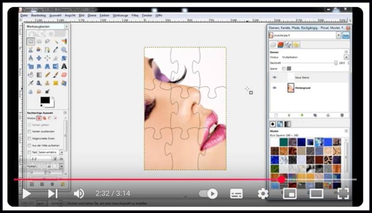This screenshot has height=213, width=372.
Task: Toggle visibility of Neue Ebene layer
Action: (x=274, y=77)
